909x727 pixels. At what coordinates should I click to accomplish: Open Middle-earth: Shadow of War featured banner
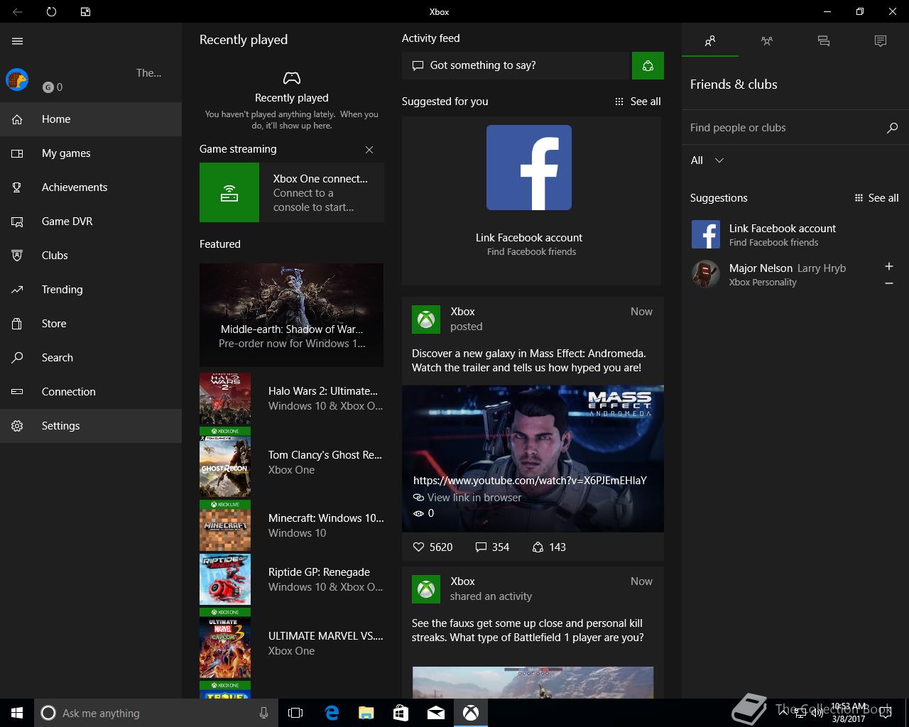[x=291, y=315]
